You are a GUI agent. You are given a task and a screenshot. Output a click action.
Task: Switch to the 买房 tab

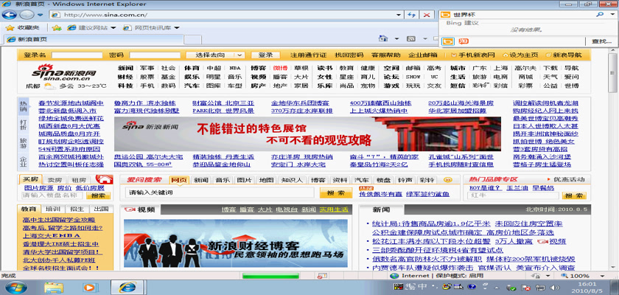click(x=31, y=179)
